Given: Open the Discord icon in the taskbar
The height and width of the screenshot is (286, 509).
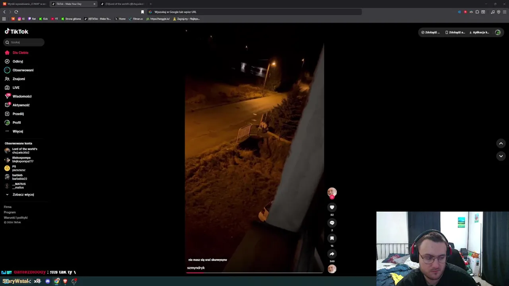Looking at the screenshot, I should pos(48,281).
